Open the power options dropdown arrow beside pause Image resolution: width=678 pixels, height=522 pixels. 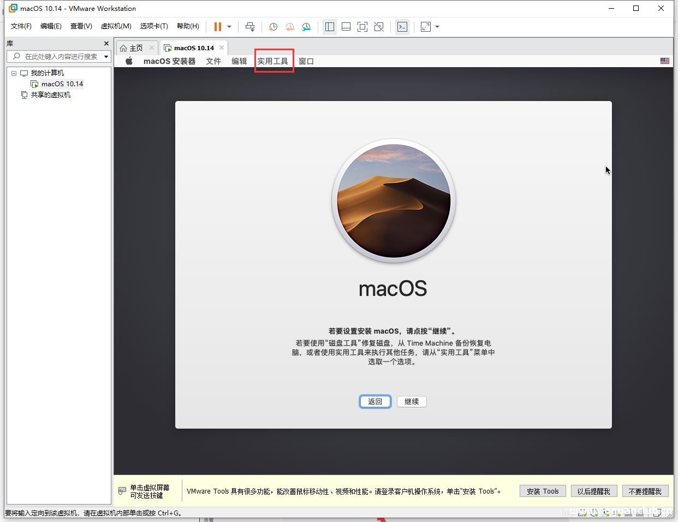click(x=229, y=27)
